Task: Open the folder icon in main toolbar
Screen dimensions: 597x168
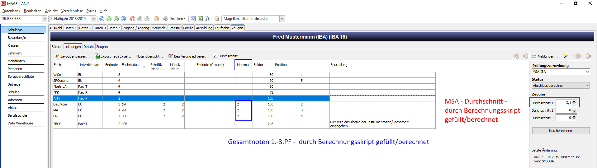Action: 217,19
